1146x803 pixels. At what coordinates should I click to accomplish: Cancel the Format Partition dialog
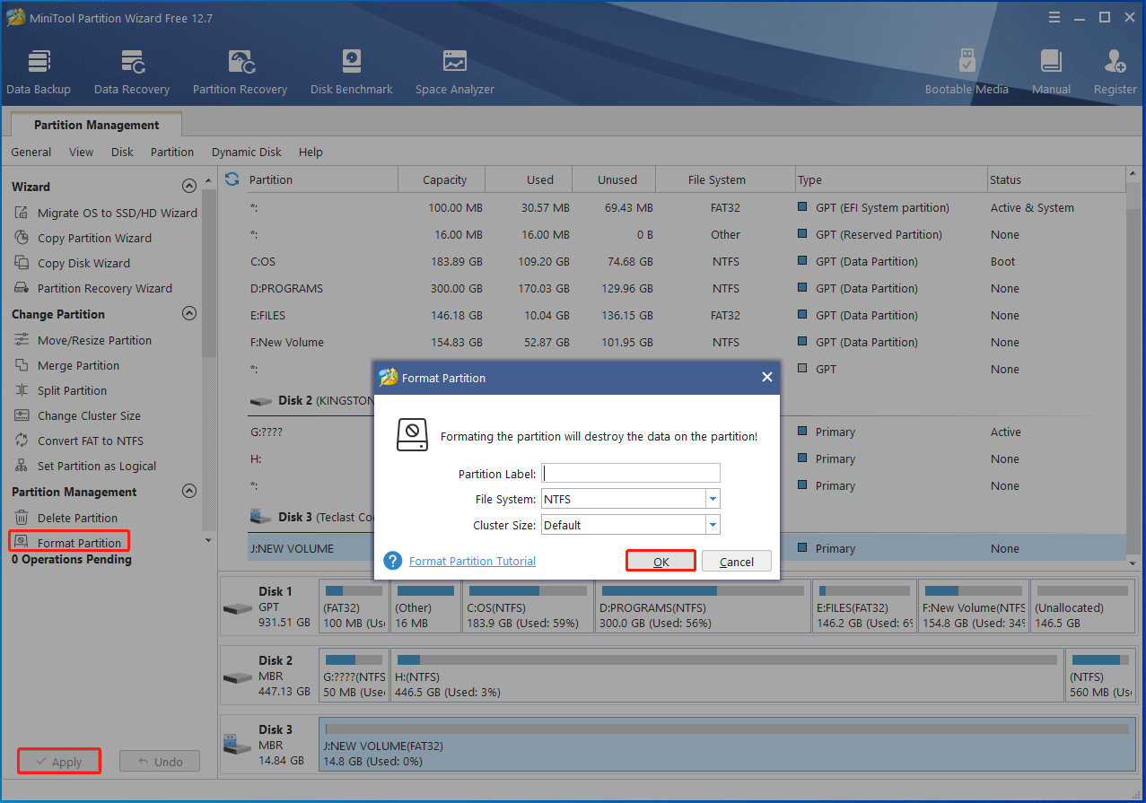737,561
